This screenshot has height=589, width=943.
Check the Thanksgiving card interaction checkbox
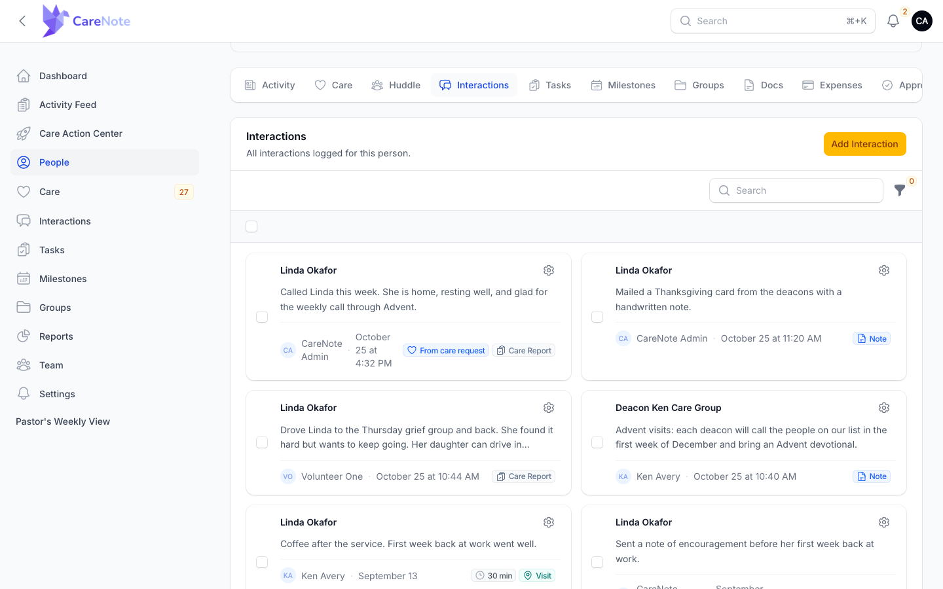(x=597, y=317)
